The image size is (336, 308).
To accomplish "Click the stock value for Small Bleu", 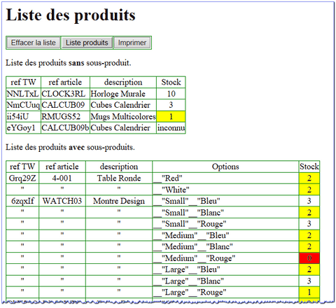I will pos(309,201).
